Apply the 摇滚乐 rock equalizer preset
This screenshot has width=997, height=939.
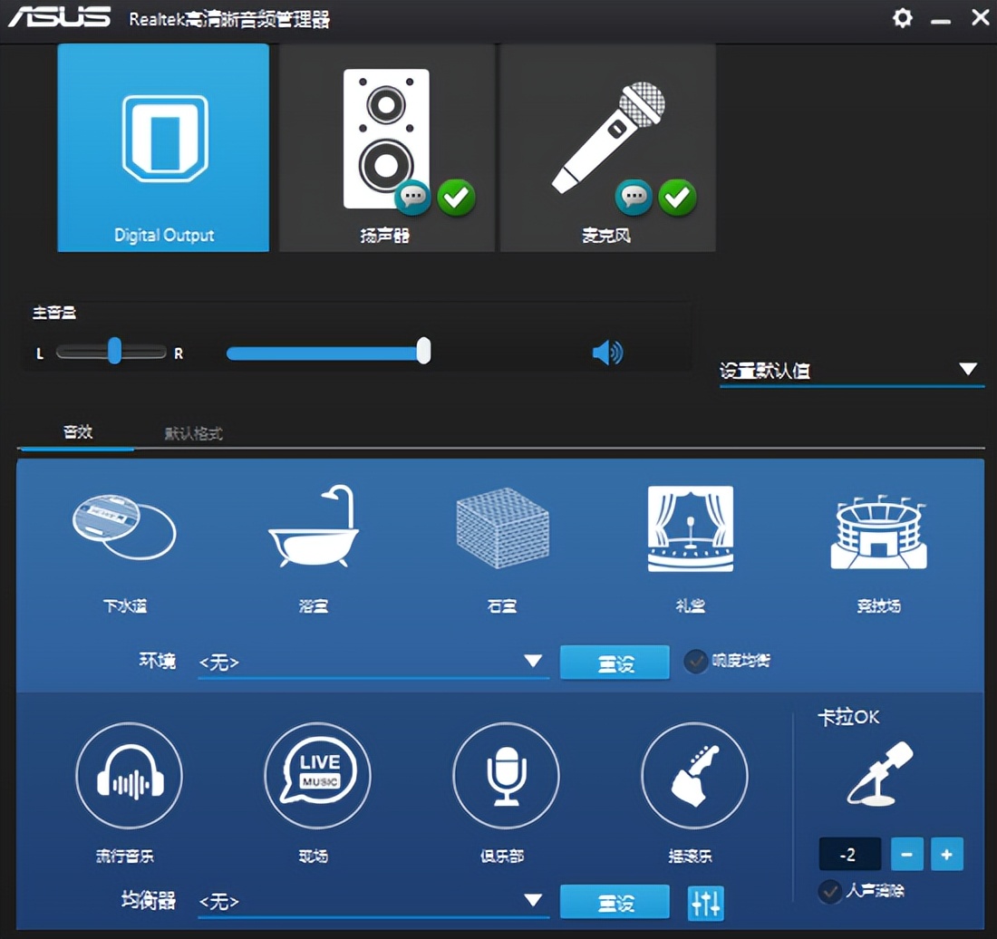[x=694, y=777]
